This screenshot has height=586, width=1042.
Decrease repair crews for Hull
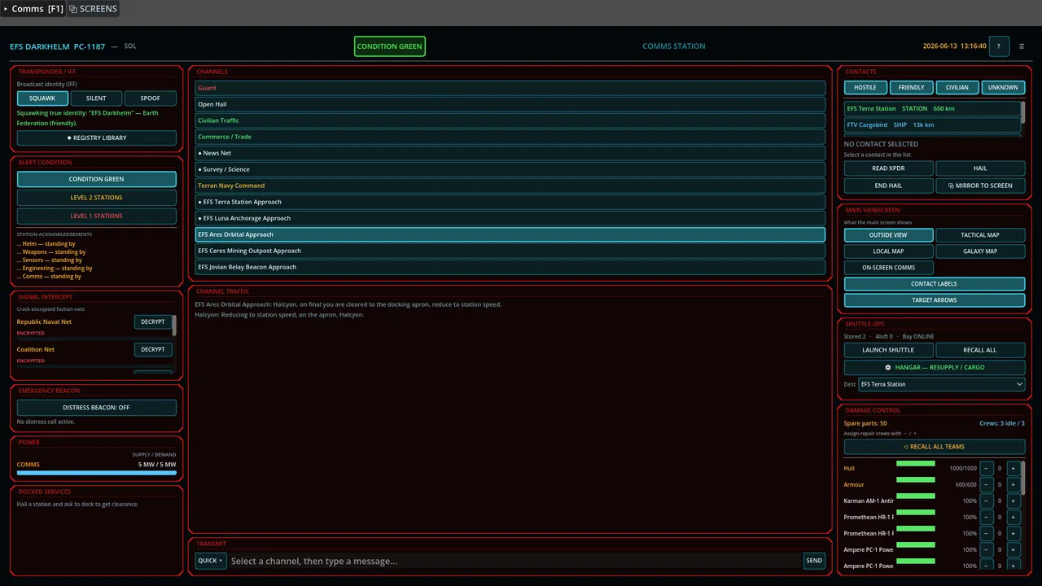coord(987,468)
